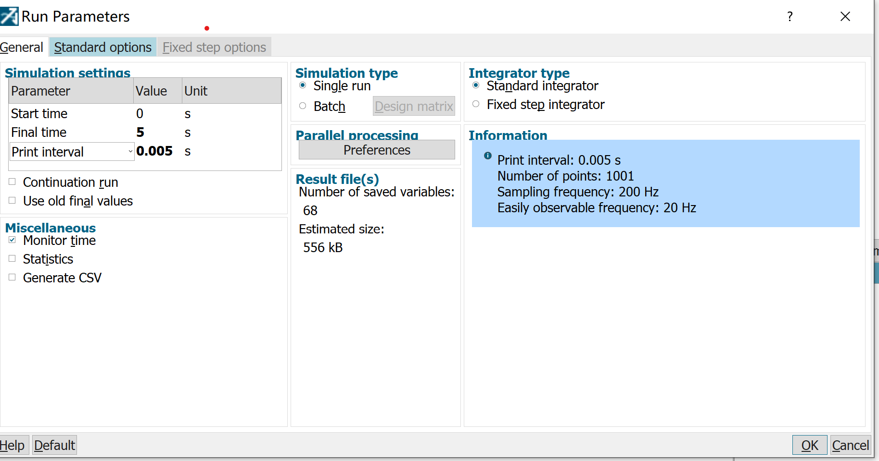879x461 pixels.
Task: Select the Batch simulation type
Action: pyautogui.click(x=303, y=106)
